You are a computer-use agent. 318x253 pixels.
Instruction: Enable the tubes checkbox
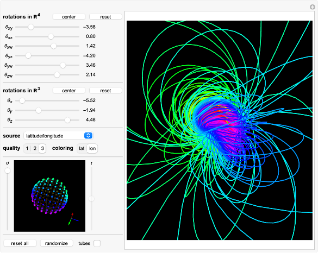tap(97, 243)
